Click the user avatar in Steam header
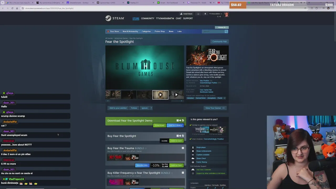The width and height of the screenshot is (336, 189). [x=226, y=14]
